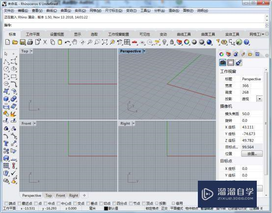Select the Pan hand tool
This screenshot has width=272, height=213.
(75, 42)
